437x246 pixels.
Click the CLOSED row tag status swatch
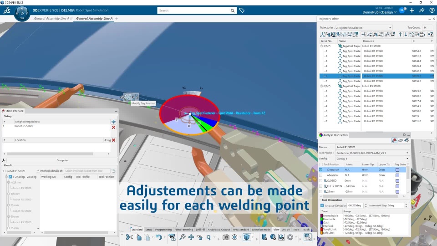[x=397, y=181]
